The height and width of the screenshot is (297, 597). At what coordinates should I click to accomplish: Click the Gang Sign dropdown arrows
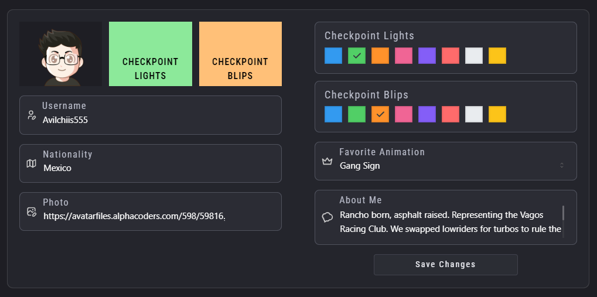[562, 166]
